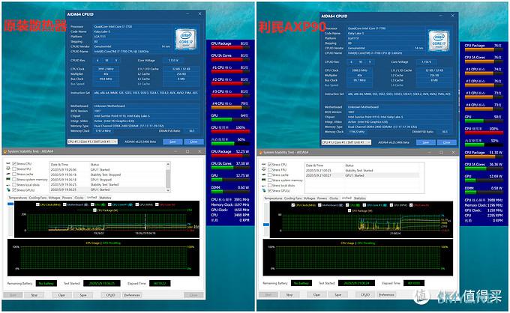Enable Stress FPU in the AXP90 stability test
Image resolution: width=510 pixels, height=313 pixels.
pyautogui.click(x=270, y=169)
